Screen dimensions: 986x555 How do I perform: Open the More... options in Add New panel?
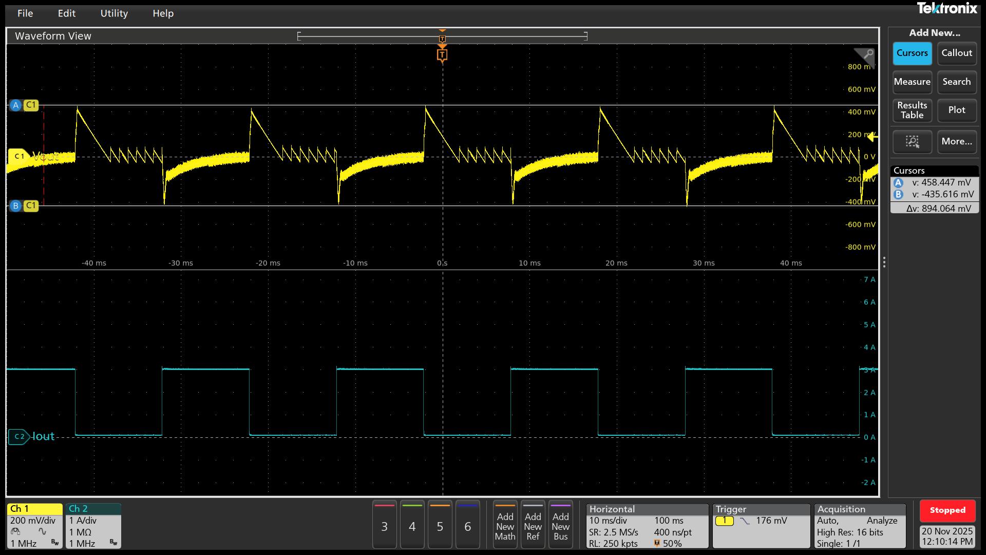click(956, 142)
